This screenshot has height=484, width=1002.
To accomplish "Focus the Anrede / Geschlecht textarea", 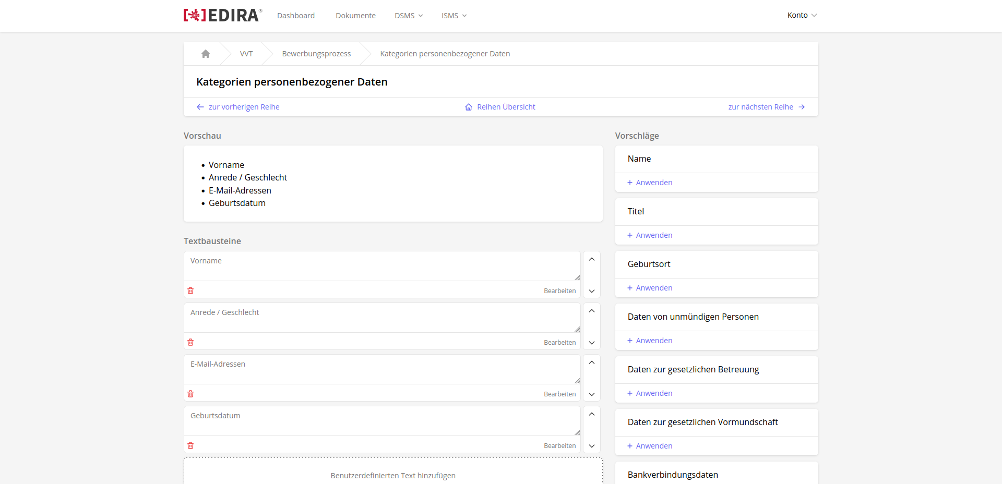I will tap(382, 318).
